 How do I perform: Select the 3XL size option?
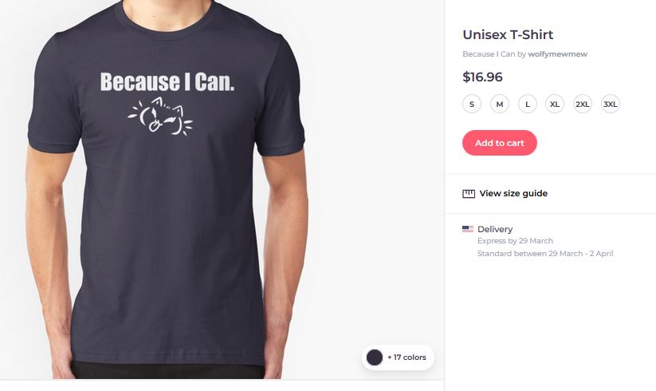point(610,104)
